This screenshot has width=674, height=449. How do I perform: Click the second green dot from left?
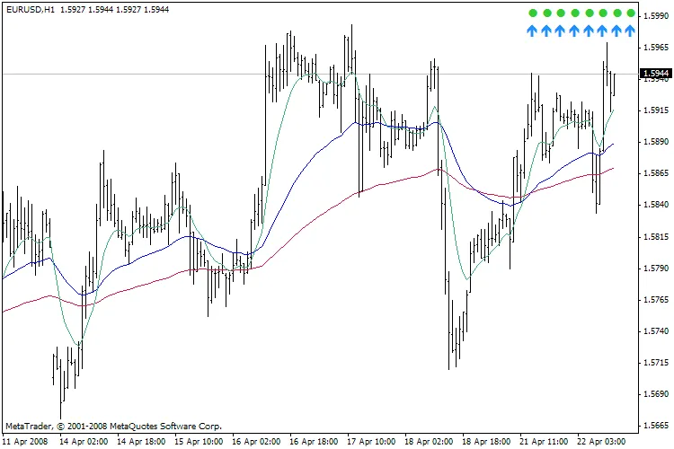pos(546,13)
